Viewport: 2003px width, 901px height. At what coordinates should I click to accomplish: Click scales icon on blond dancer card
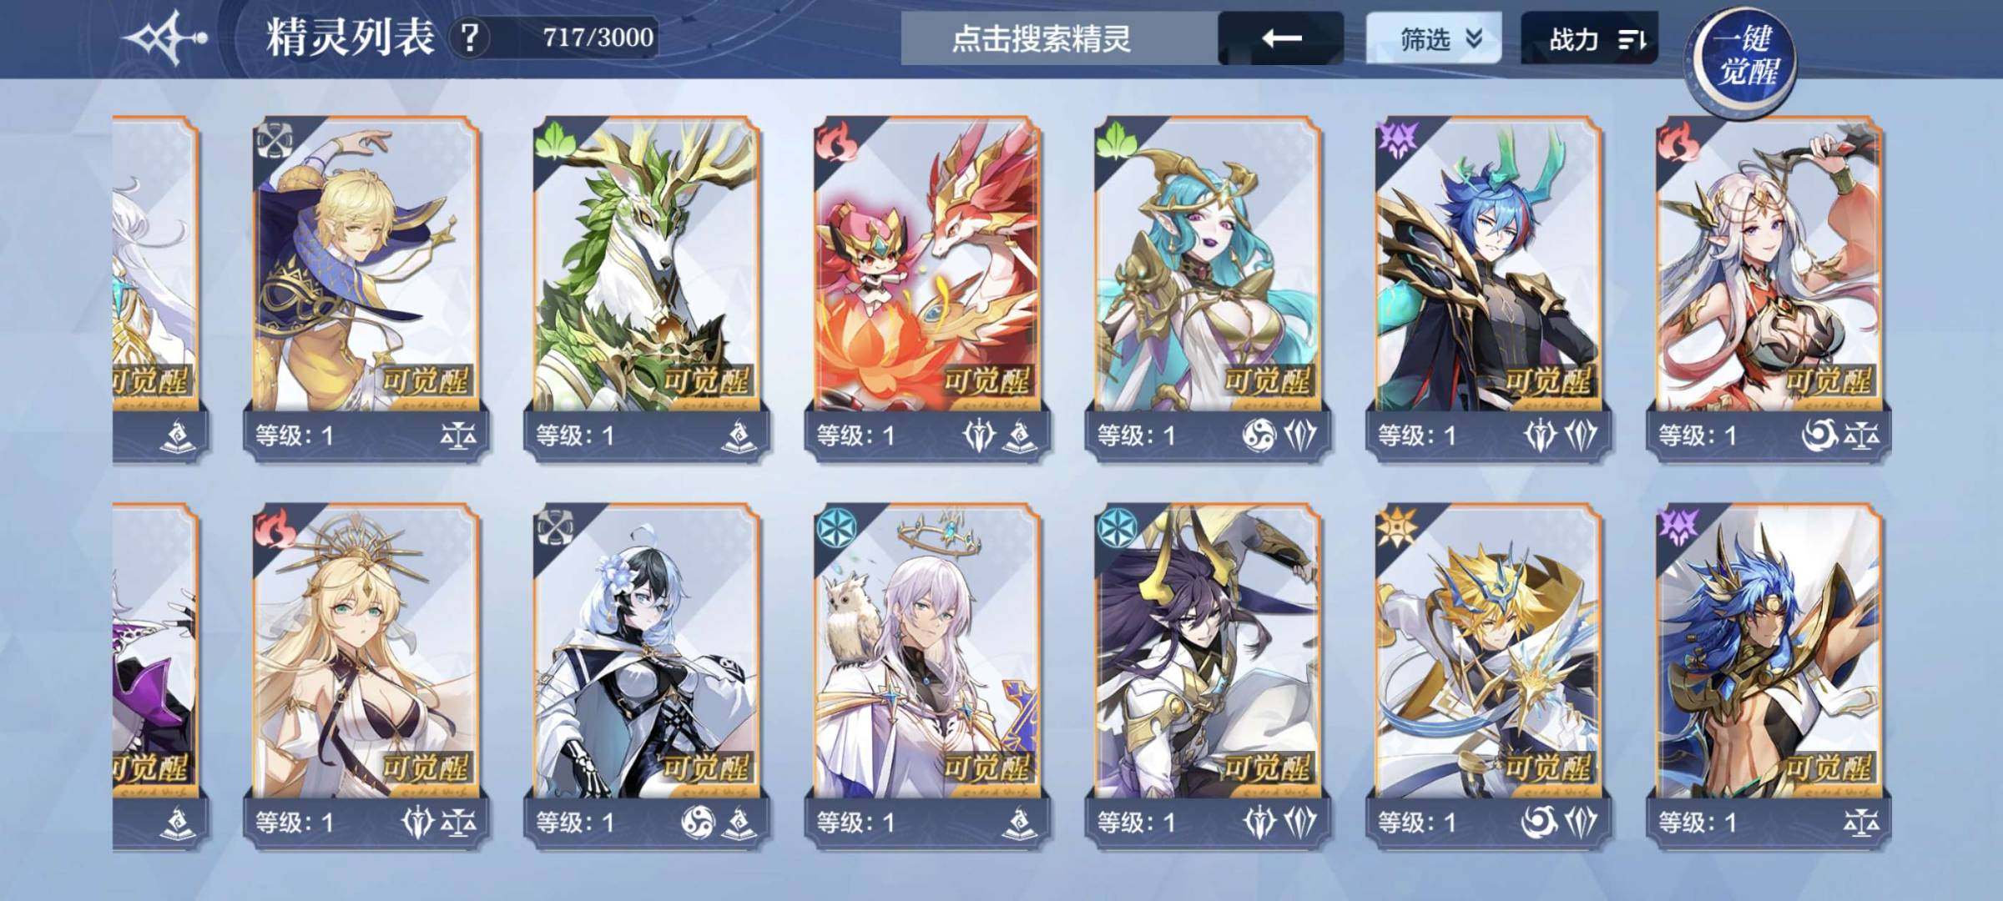click(459, 435)
